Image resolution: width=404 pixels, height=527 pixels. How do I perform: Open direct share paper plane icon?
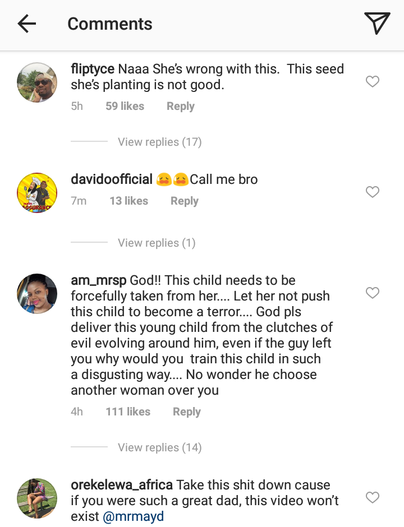pyautogui.click(x=377, y=24)
